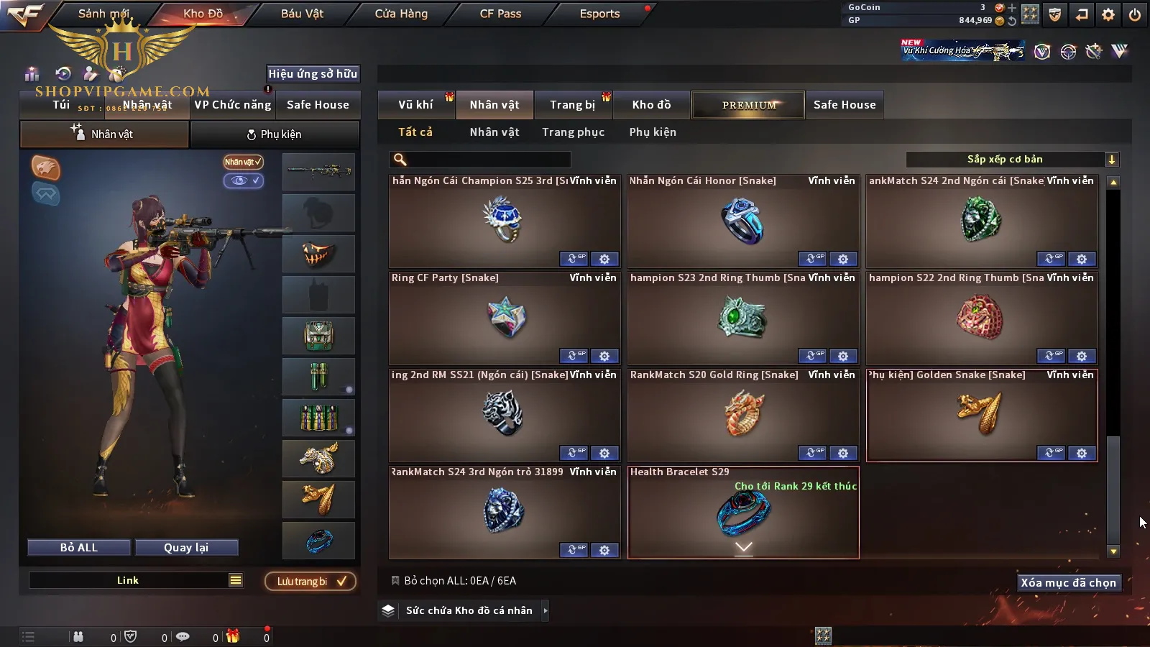This screenshot has width=1150, height=647.
Task: Click the gift box icon in bottom status bar
Action: (233, 636)
